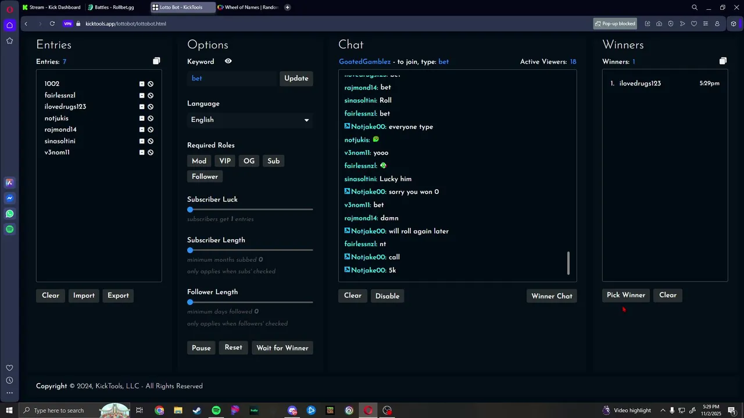Adjust Follower Length slider handle

(190, 302)
